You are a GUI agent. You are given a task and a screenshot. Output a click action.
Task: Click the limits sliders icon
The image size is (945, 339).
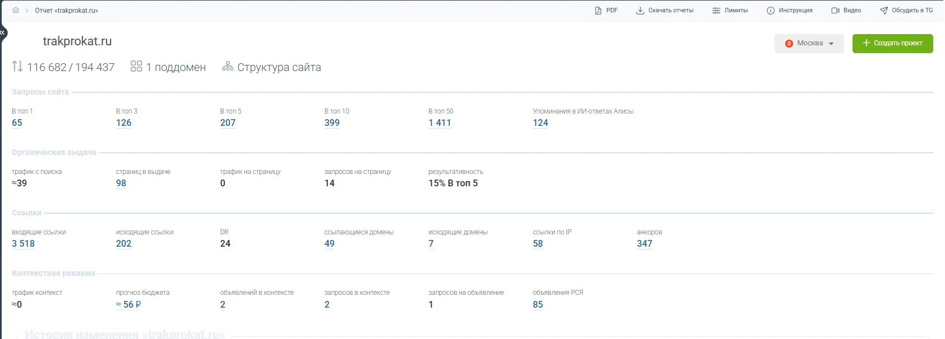pyautogui.click(x=716, y=10)
